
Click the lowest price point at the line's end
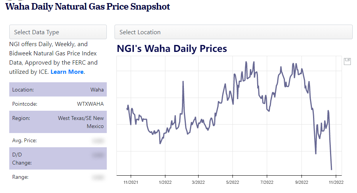(x=331, y=169)
